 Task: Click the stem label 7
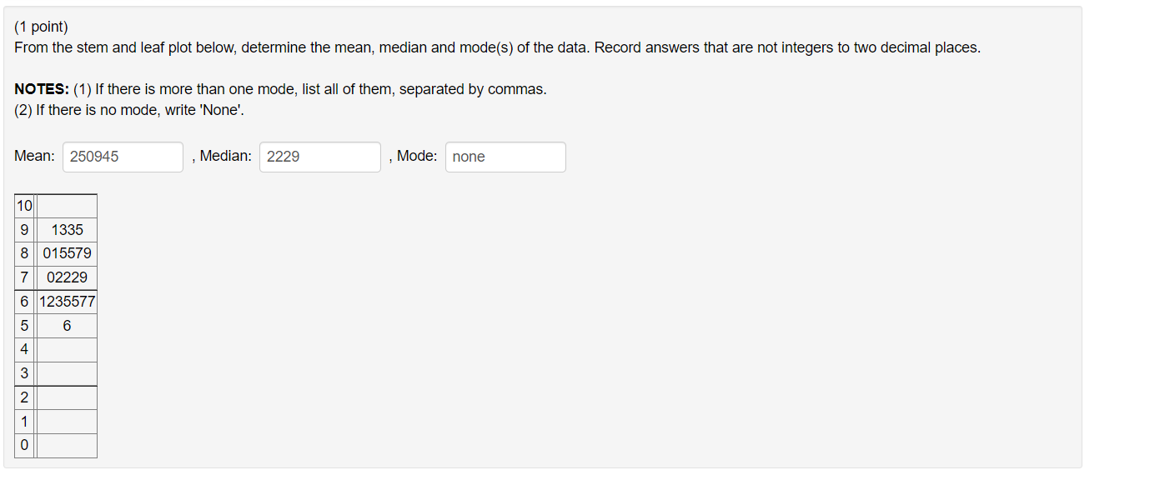(x=23, y=277)
